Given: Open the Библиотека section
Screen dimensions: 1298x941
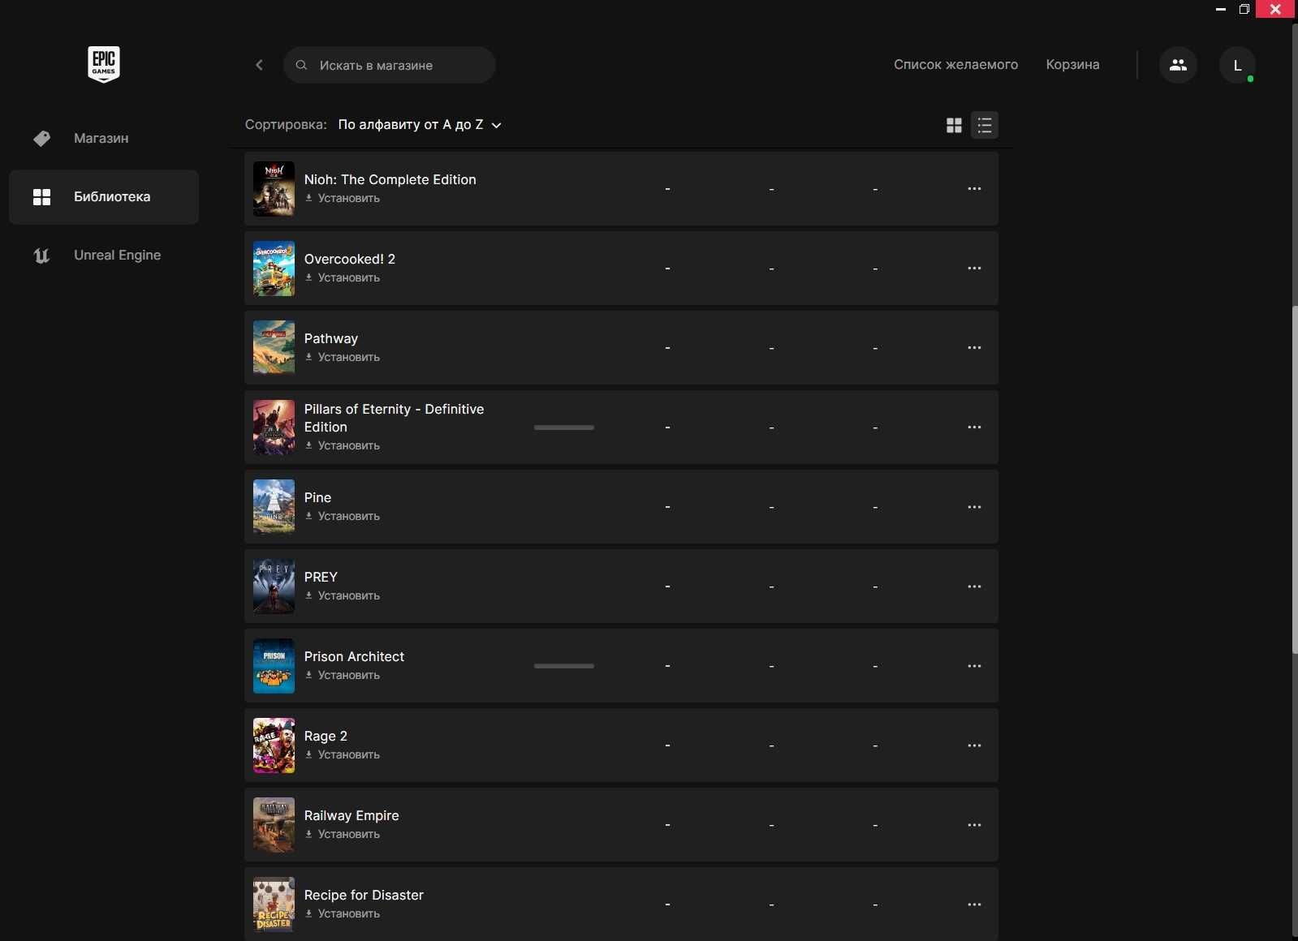Looking at the screenshot, I should coord(104,197).
